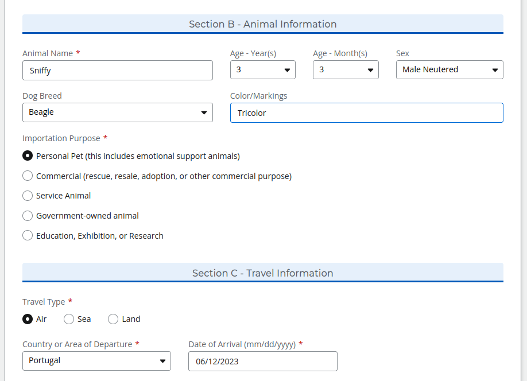This screenshot has height=381, width=527.
Task: Open Country or Area of Departure dropdown
Action: pos(96,361)
